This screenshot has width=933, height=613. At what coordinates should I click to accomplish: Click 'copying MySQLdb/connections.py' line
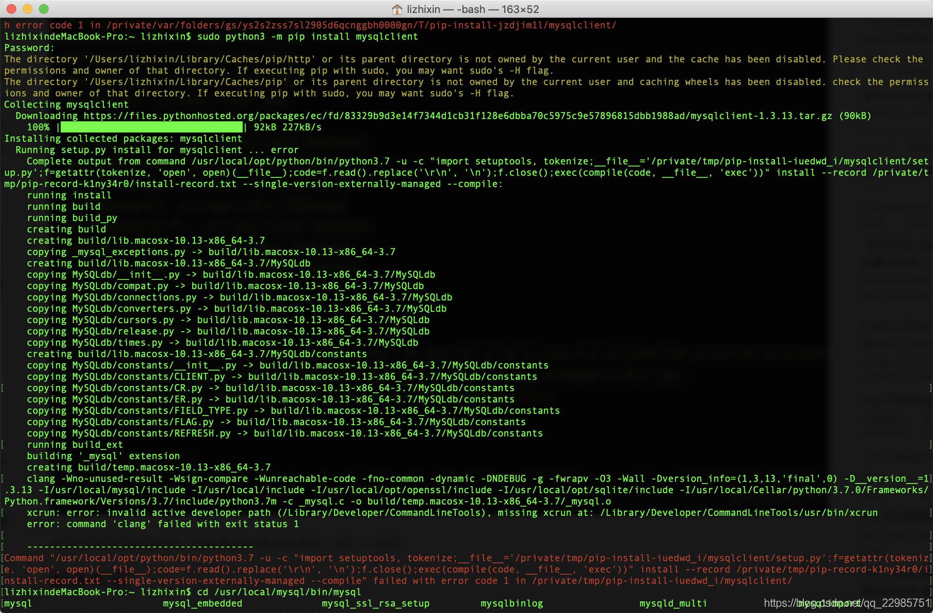click(240, 297)
